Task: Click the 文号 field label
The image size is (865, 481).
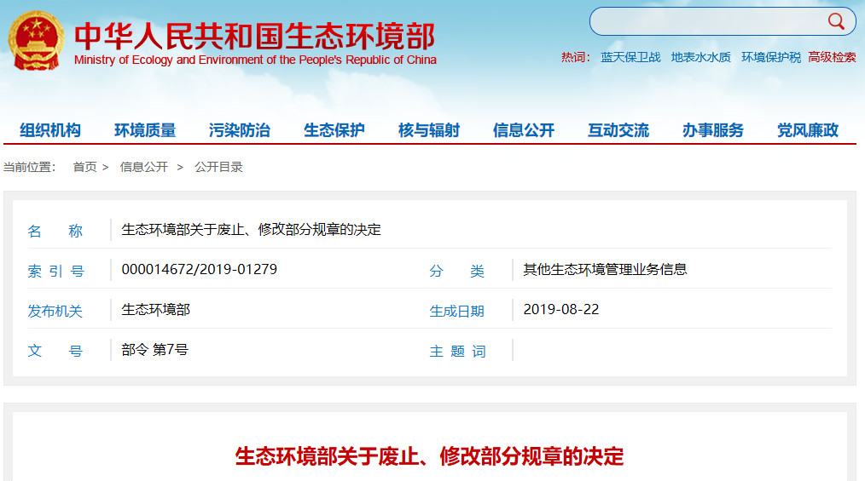Action: tap(55, 351)
